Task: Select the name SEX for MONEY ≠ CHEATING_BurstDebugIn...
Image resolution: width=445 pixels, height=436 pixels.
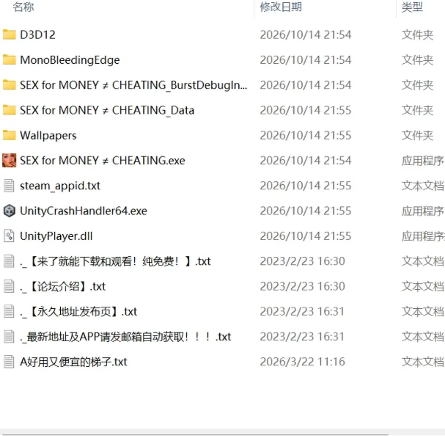Action: 133,85
